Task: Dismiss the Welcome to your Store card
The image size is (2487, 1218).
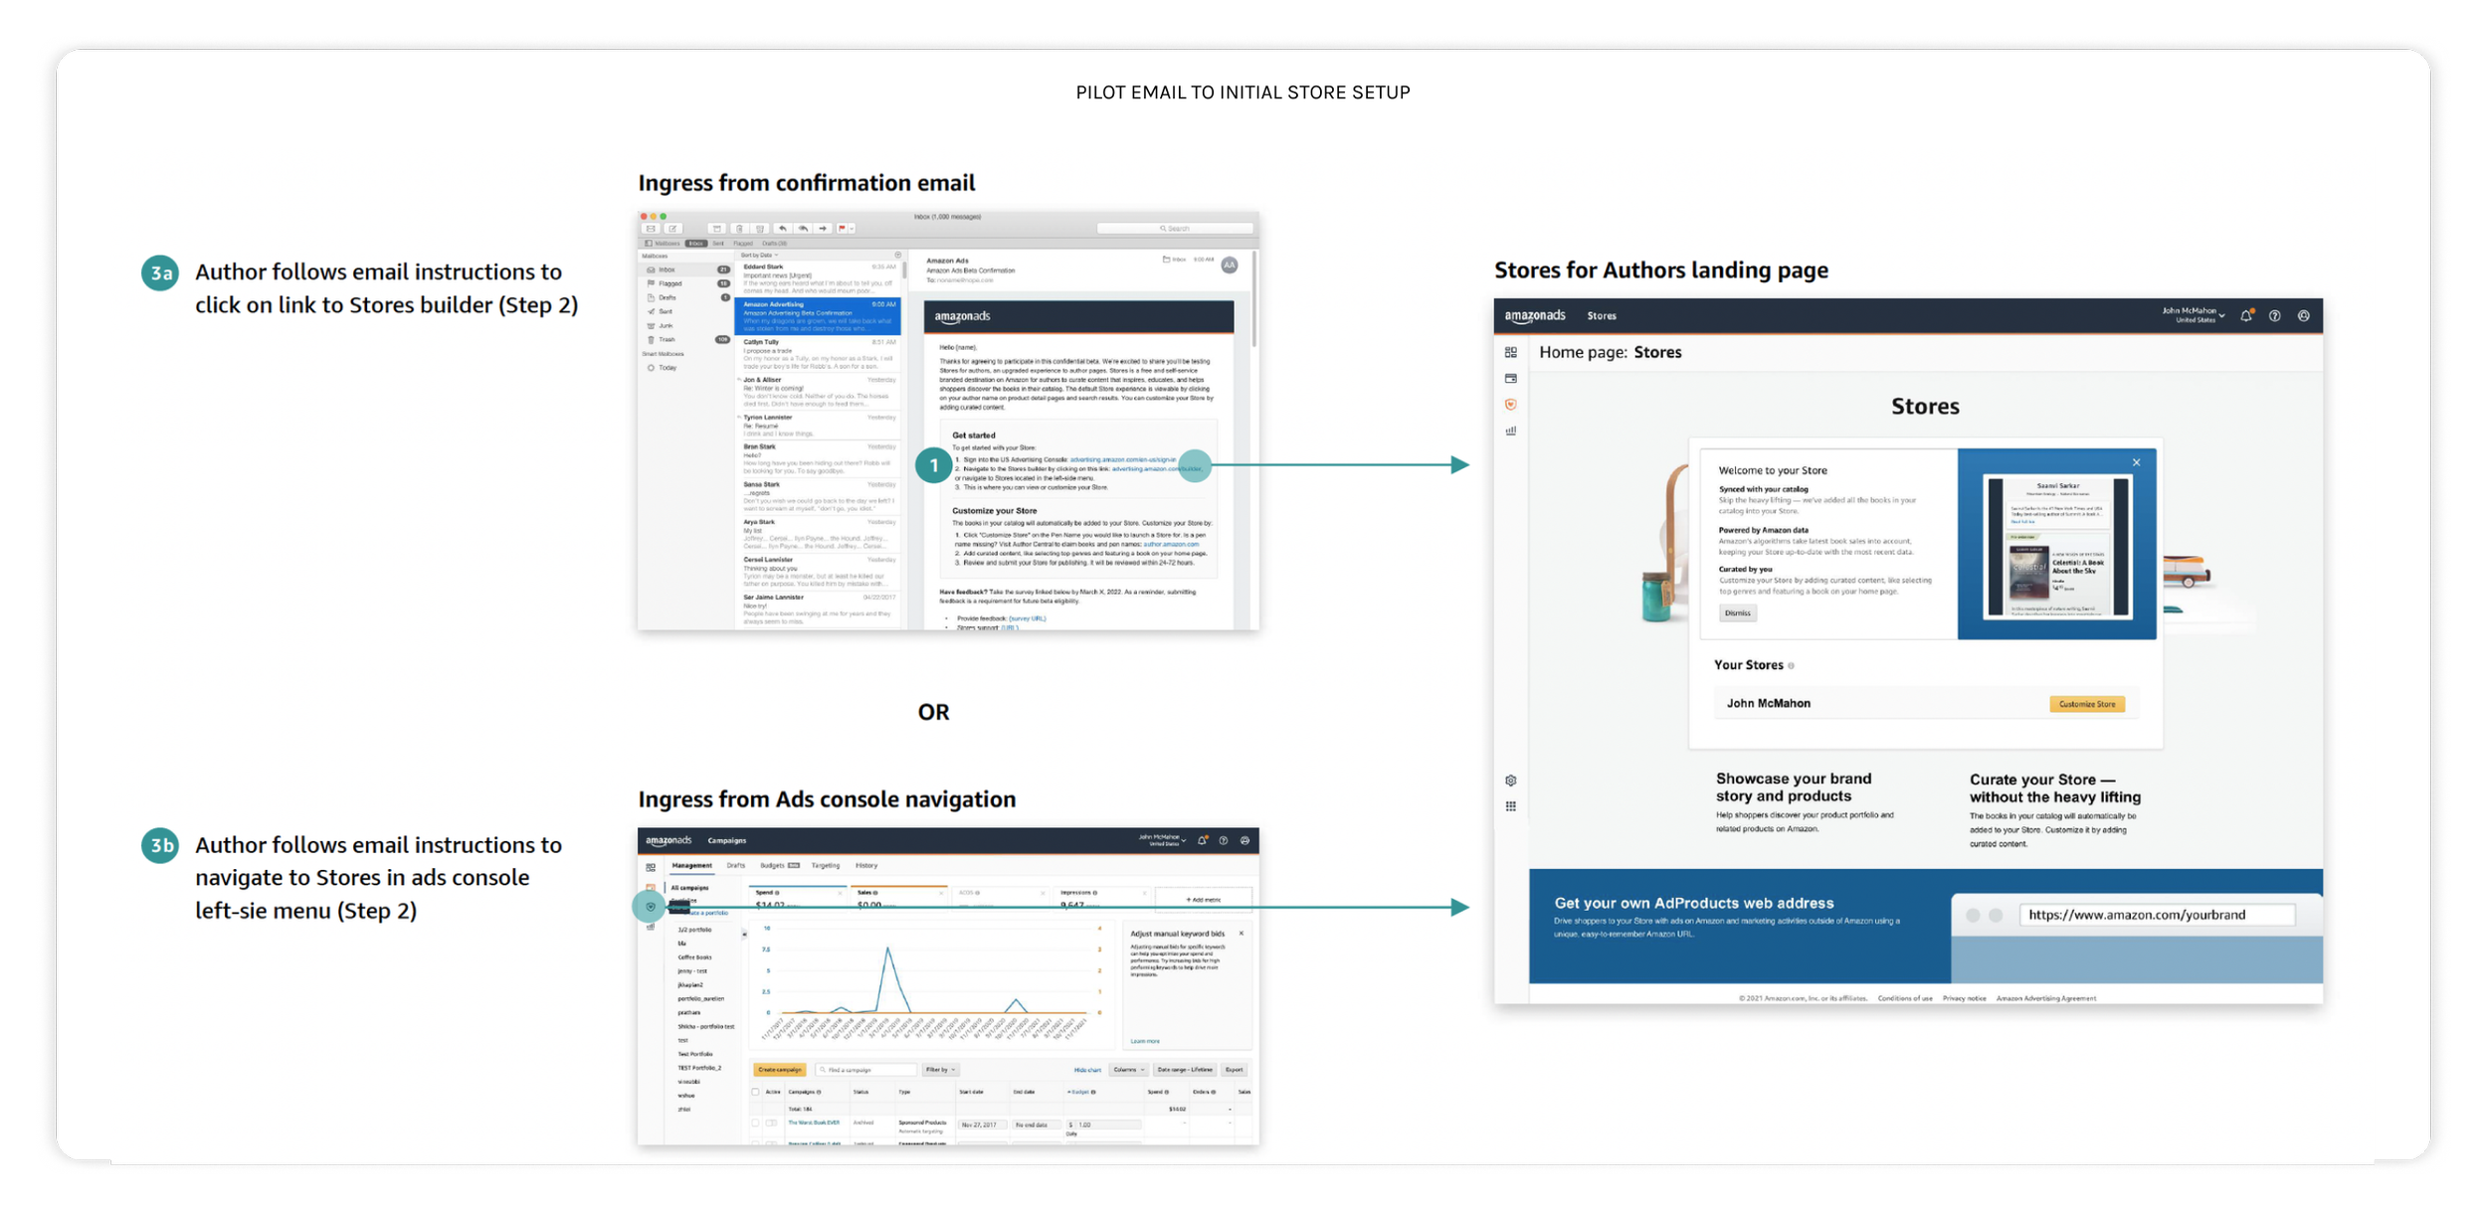Action: [1737, 613]
